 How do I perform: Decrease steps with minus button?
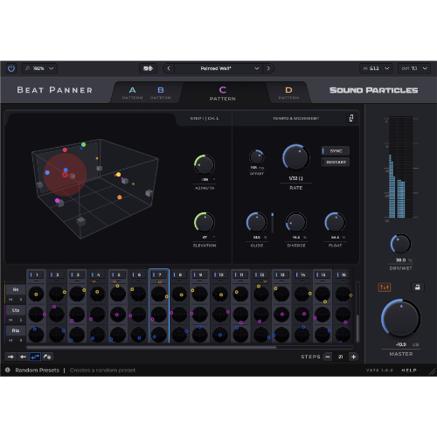coord(328,357)
